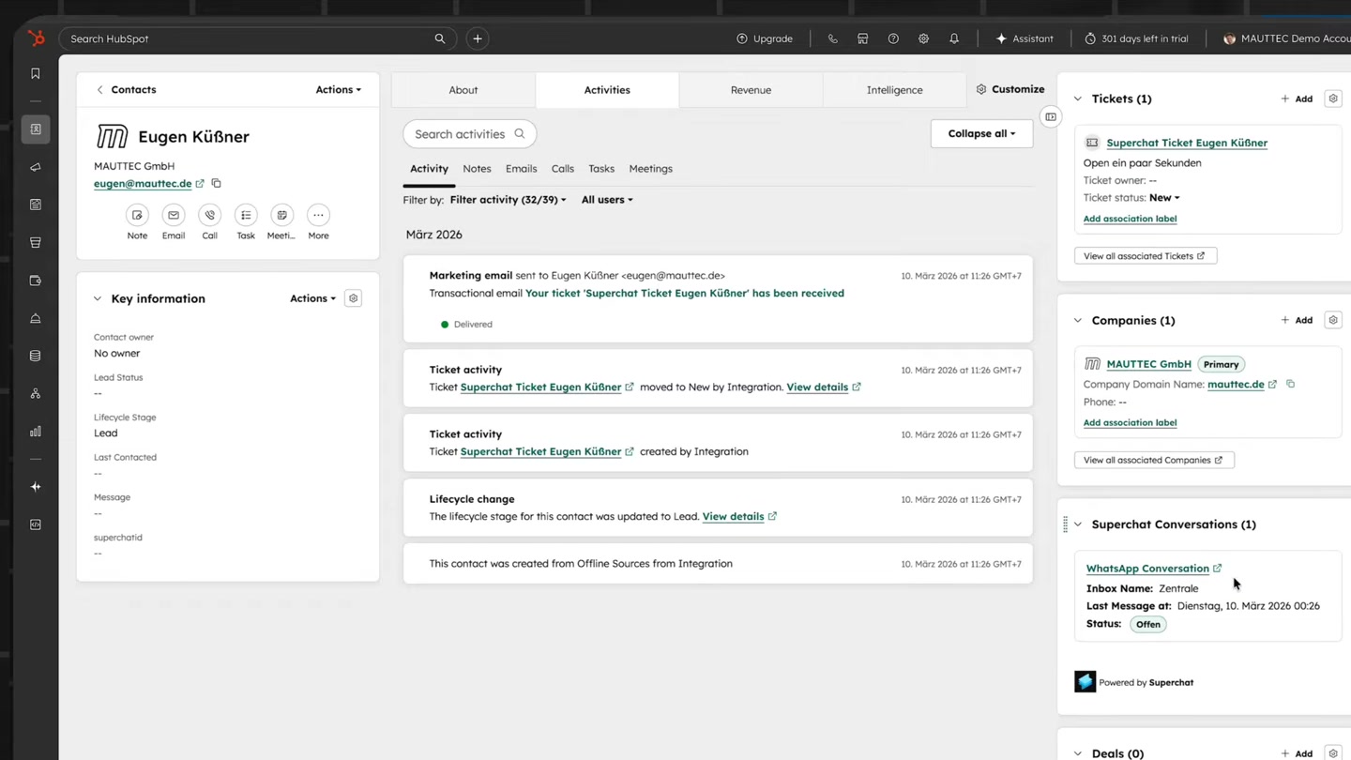This screenshot has height=760, width=1351.
Task: Select the Call icon in contact actions
Action: coord(209,215)
